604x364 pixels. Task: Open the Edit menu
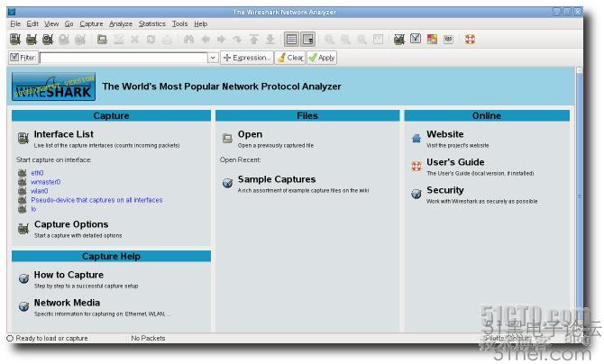[x=32, y=24]
